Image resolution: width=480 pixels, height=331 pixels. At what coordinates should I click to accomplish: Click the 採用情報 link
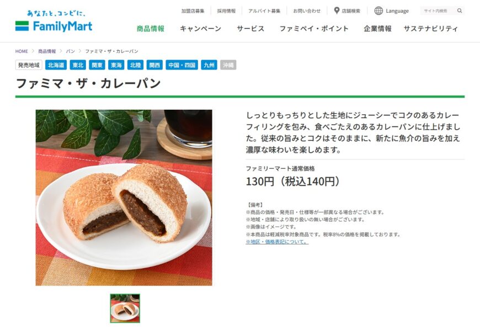[x=226, y=11]
